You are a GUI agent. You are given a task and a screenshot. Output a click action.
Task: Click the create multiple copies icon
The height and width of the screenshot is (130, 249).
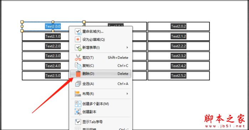[78, 104]
